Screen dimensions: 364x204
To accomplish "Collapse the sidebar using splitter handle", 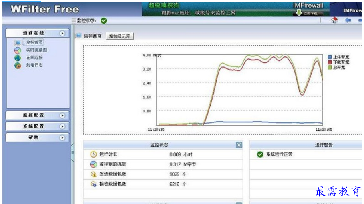I will coord(73,152).
